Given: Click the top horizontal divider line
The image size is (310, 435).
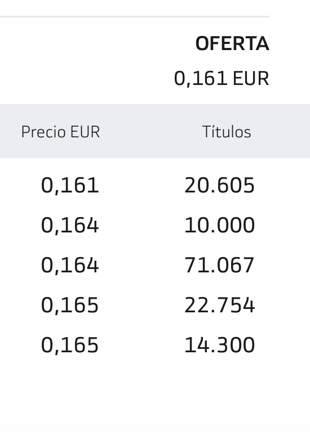Looking at the screenshot, I should coord(135,17).
